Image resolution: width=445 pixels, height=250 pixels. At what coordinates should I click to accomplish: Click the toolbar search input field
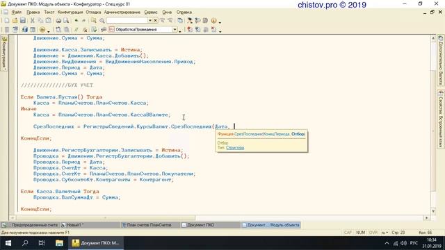coord(127,20)
